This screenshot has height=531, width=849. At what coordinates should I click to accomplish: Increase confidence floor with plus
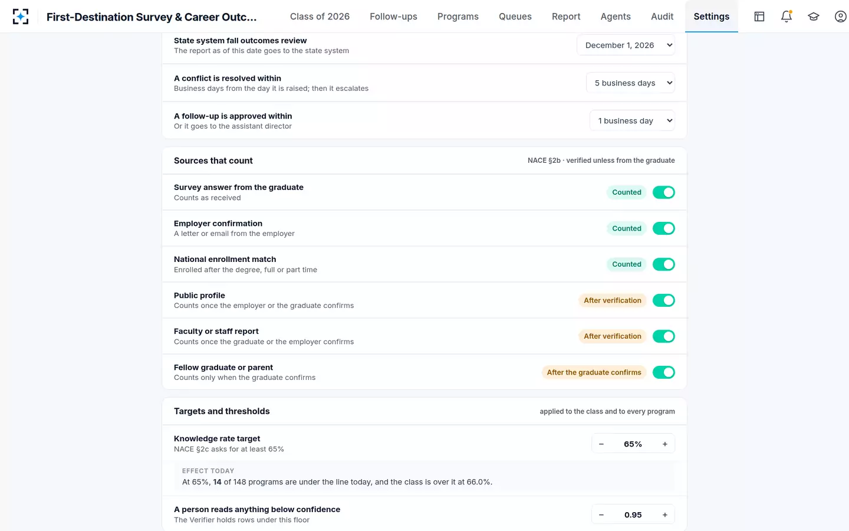pyautogui.click(x=664, y=515)
